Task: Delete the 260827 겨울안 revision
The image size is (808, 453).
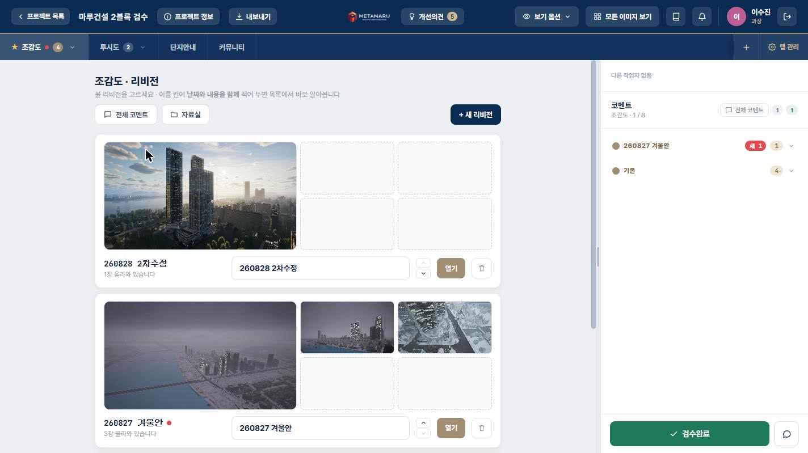Action: (x=481, y=428)
